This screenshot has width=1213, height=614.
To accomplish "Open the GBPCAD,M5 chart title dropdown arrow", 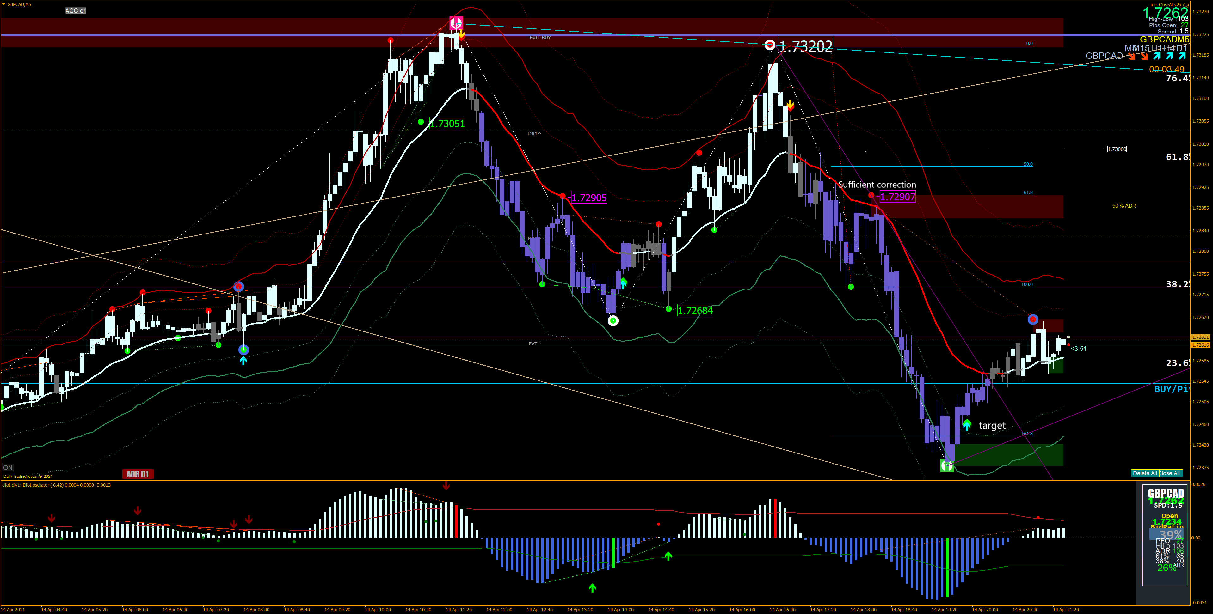I will point(4,4).
